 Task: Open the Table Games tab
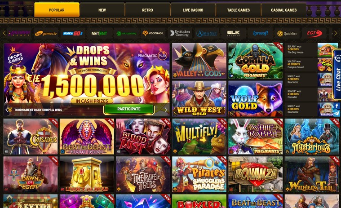pos(239,10)
